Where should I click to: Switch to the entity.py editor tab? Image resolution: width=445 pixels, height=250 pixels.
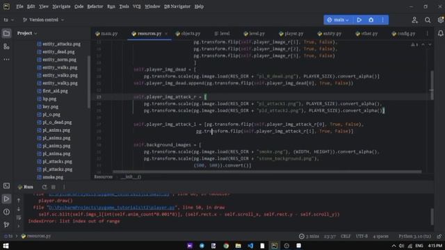[329, 33]
